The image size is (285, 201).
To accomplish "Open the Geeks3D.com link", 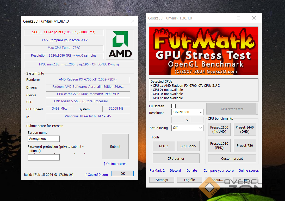I will (x=98, y=175).
